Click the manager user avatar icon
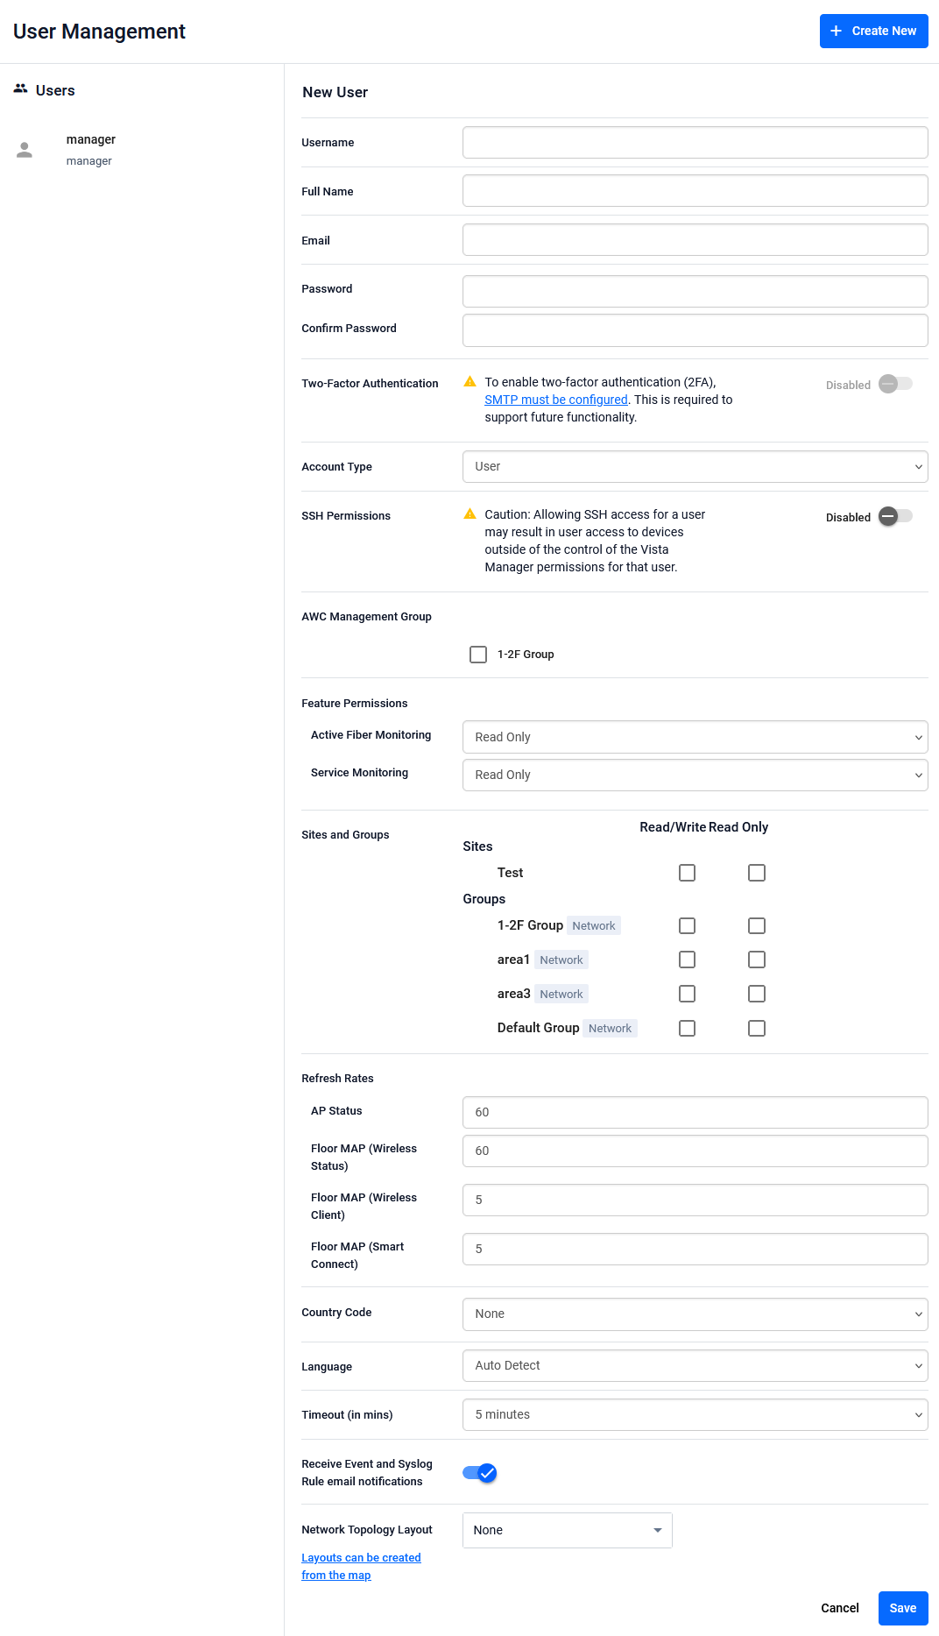Screen dimensions: 939x1636 point(25,150)
